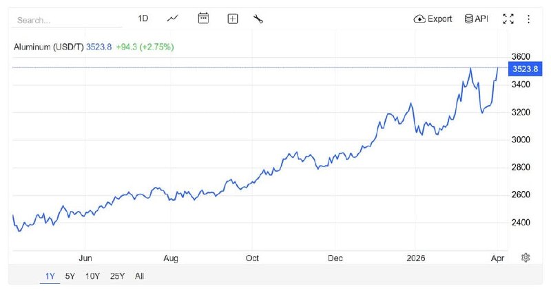The width and height of the screenshot is (551, 299).
Task: Click the Export text label
Action: pos(440,19)
